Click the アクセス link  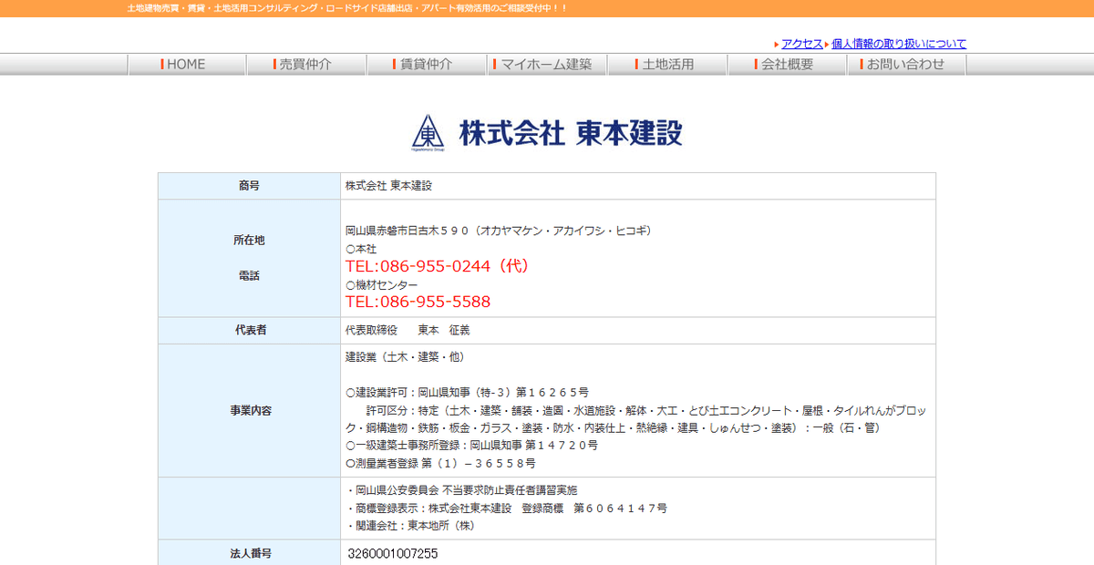point(800,43)
